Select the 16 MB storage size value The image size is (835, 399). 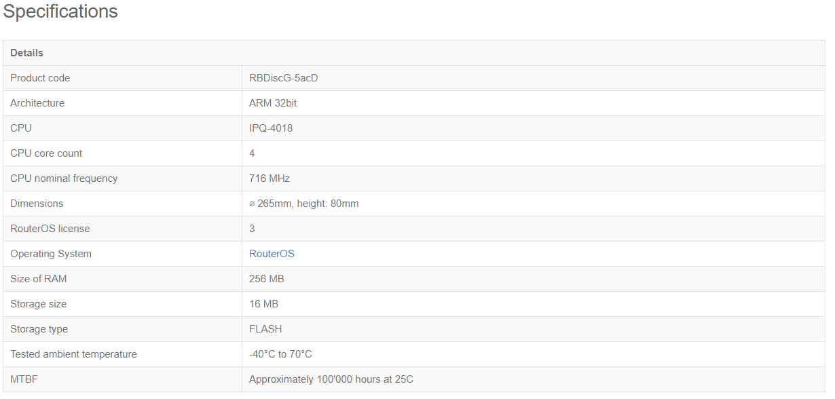click(264, 304)
